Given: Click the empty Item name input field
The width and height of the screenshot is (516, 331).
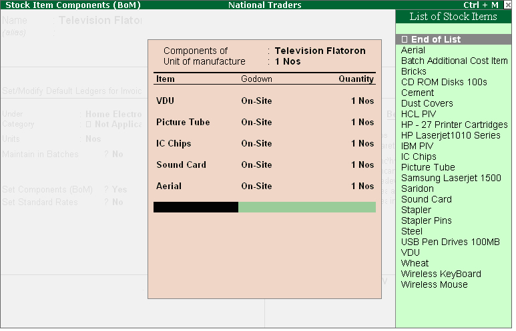Looking at the screenshot, I should (196, 207).
